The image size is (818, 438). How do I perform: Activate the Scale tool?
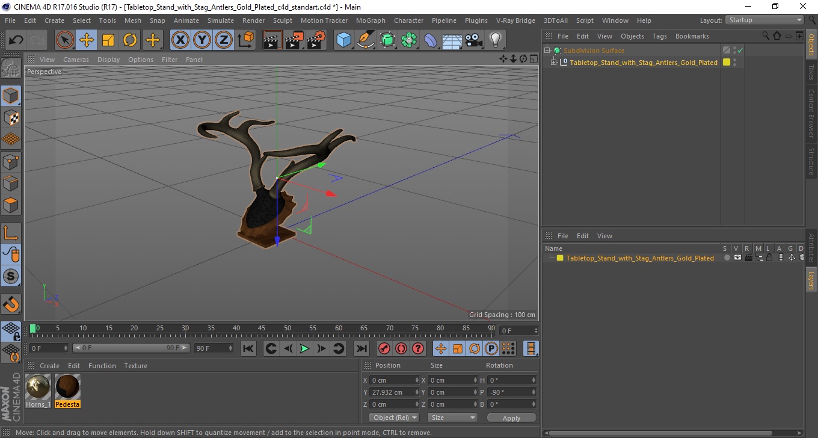click(108, 40)
